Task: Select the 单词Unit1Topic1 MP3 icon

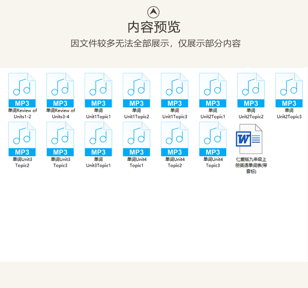Action: click(x=98, y=90)
